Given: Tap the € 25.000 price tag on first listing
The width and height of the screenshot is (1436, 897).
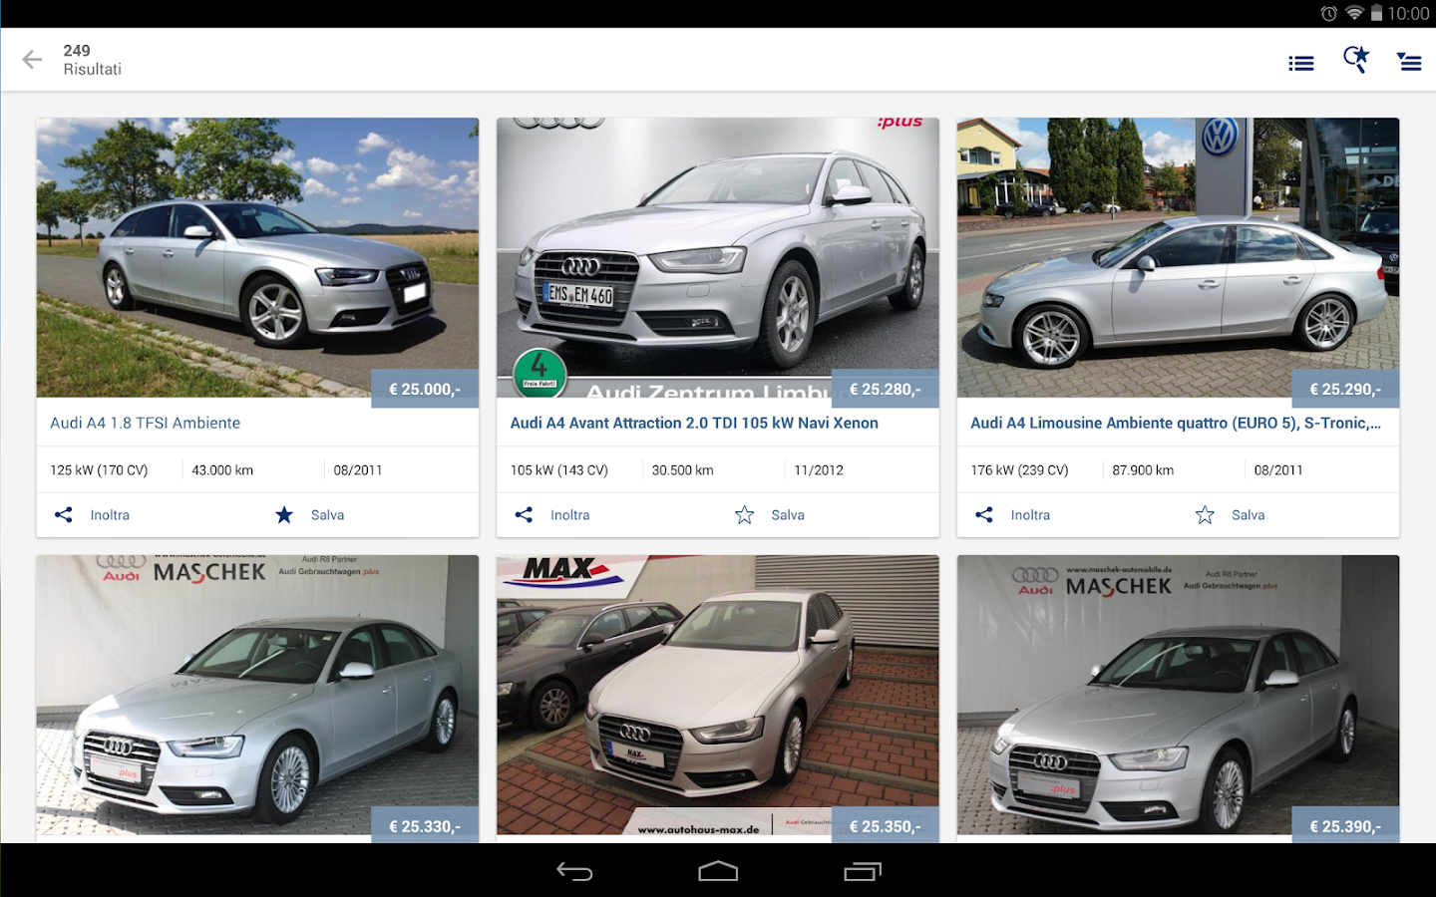Looking at the screenshot, I should click(x=424, y=389).
